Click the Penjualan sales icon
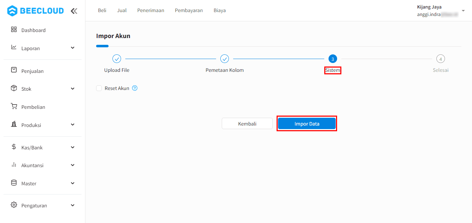The height and width of the screenshot is (223, 472). click(x=14, y=70)
